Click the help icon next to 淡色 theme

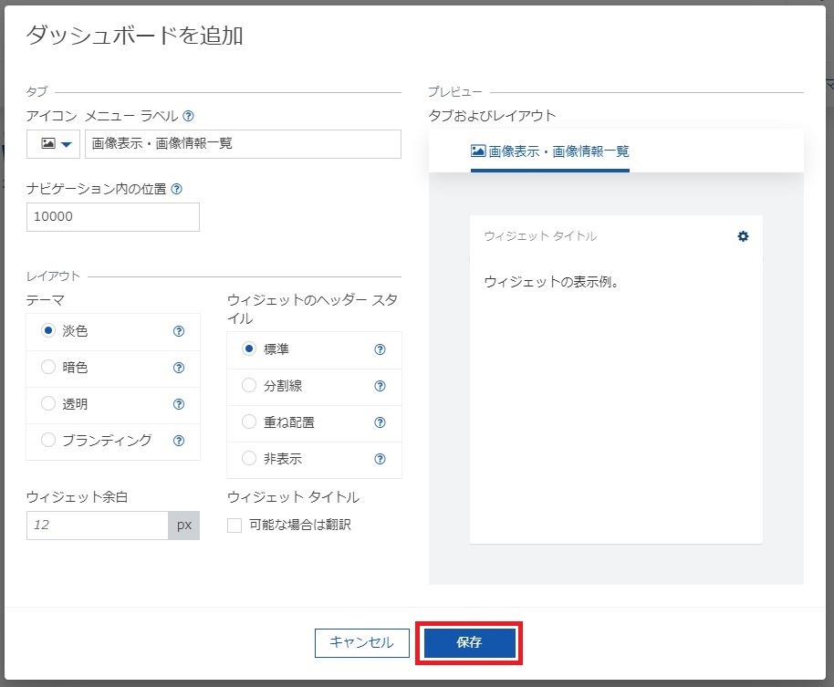pyautogui.click(x=179, y=331)
